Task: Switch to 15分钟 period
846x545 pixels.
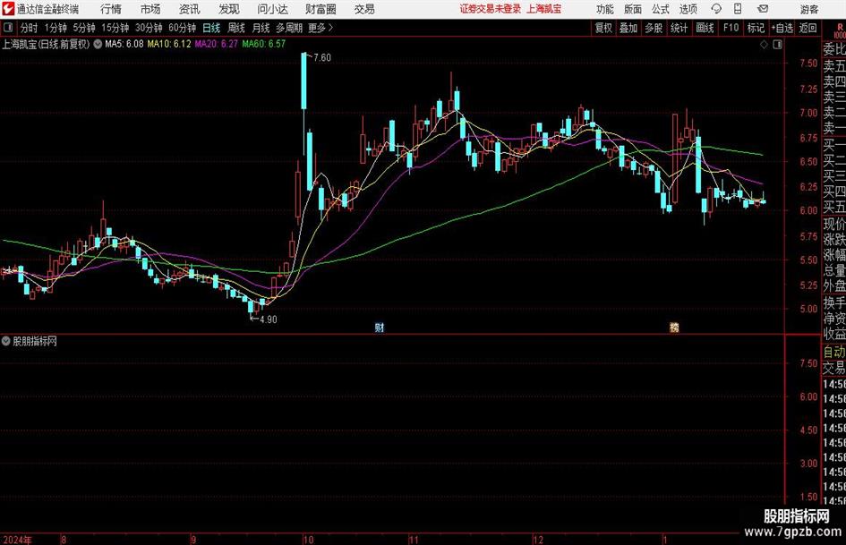Action: point(115,28)
